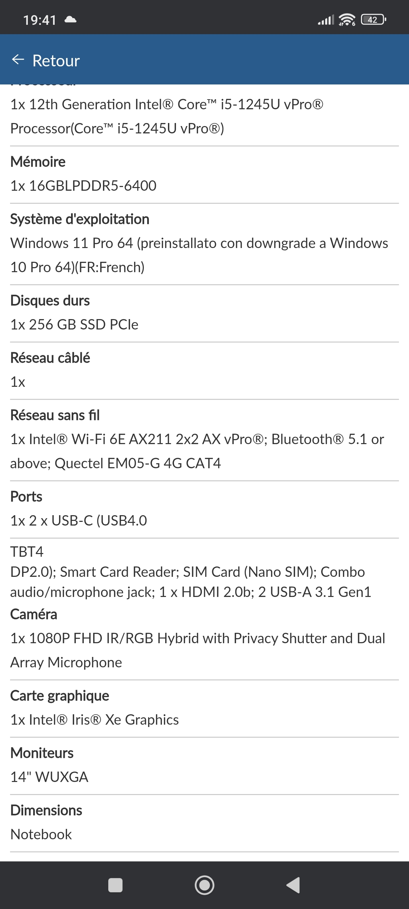
Task: Tap the Retour label
Action: click(x=56, y=61)
